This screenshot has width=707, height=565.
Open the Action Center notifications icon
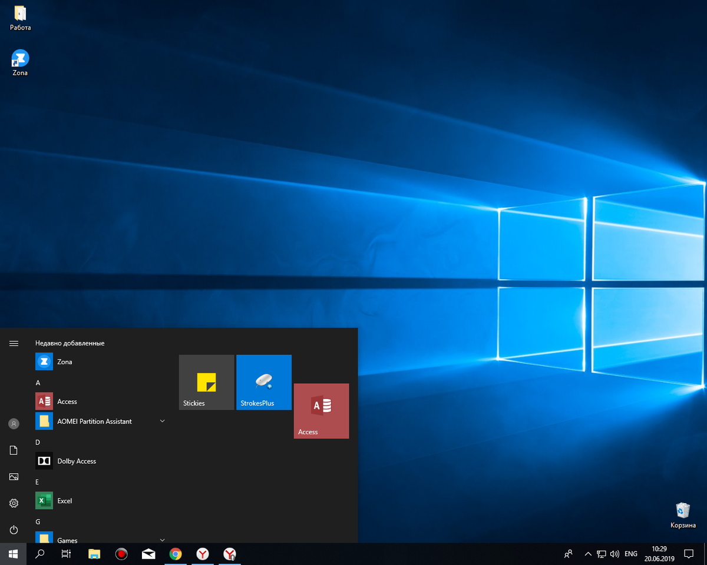click(x=688, y=554)
